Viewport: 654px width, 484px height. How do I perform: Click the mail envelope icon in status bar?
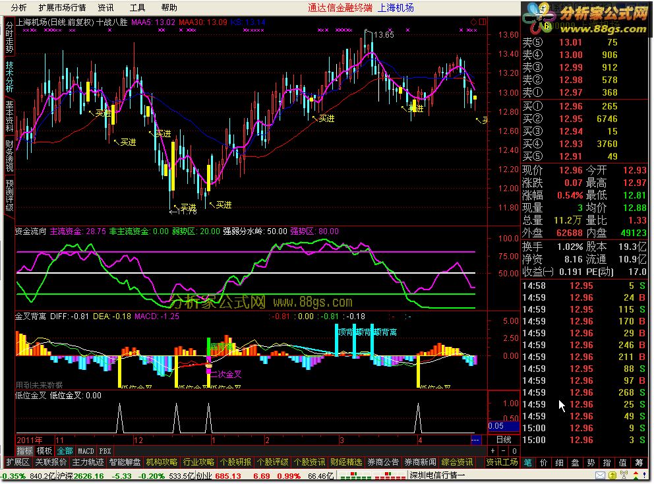(x=600, y=475)
